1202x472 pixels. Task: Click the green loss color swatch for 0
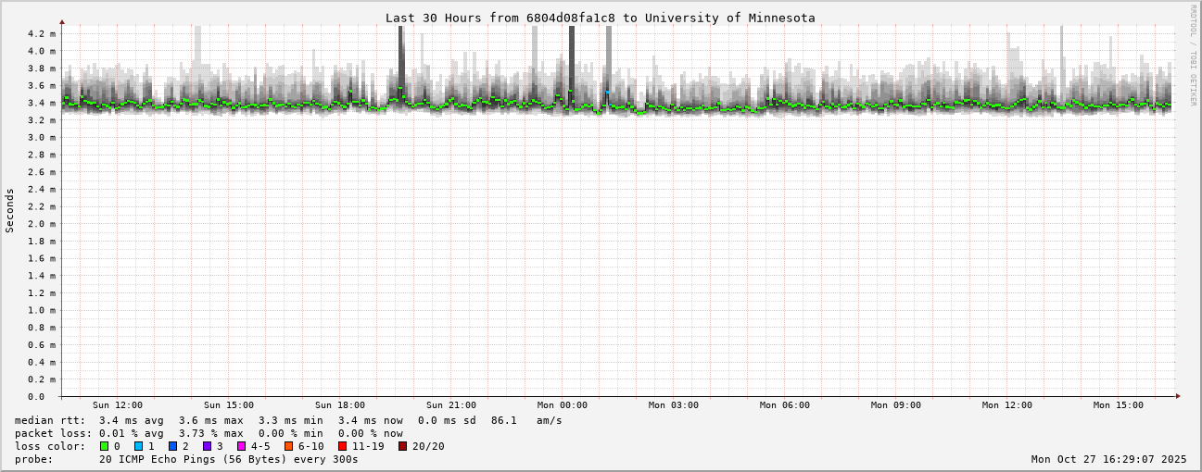pyautogui.click(x=105, y=446)
